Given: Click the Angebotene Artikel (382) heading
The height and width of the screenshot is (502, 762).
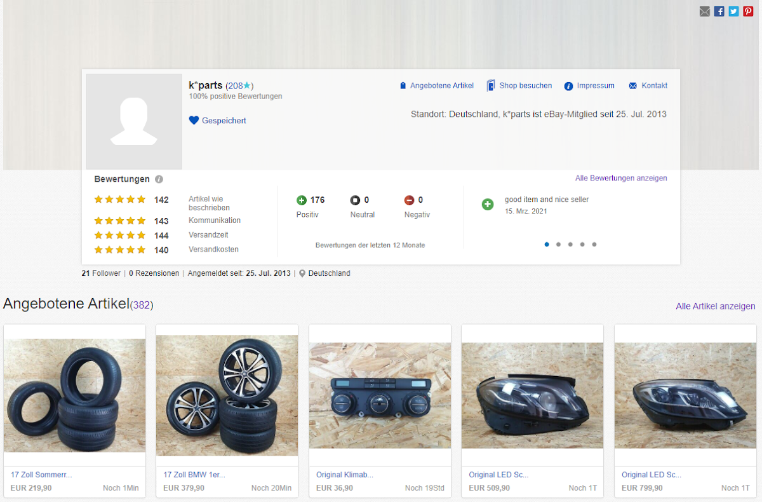Looking at the screenshot, I should tap(78, 304).
